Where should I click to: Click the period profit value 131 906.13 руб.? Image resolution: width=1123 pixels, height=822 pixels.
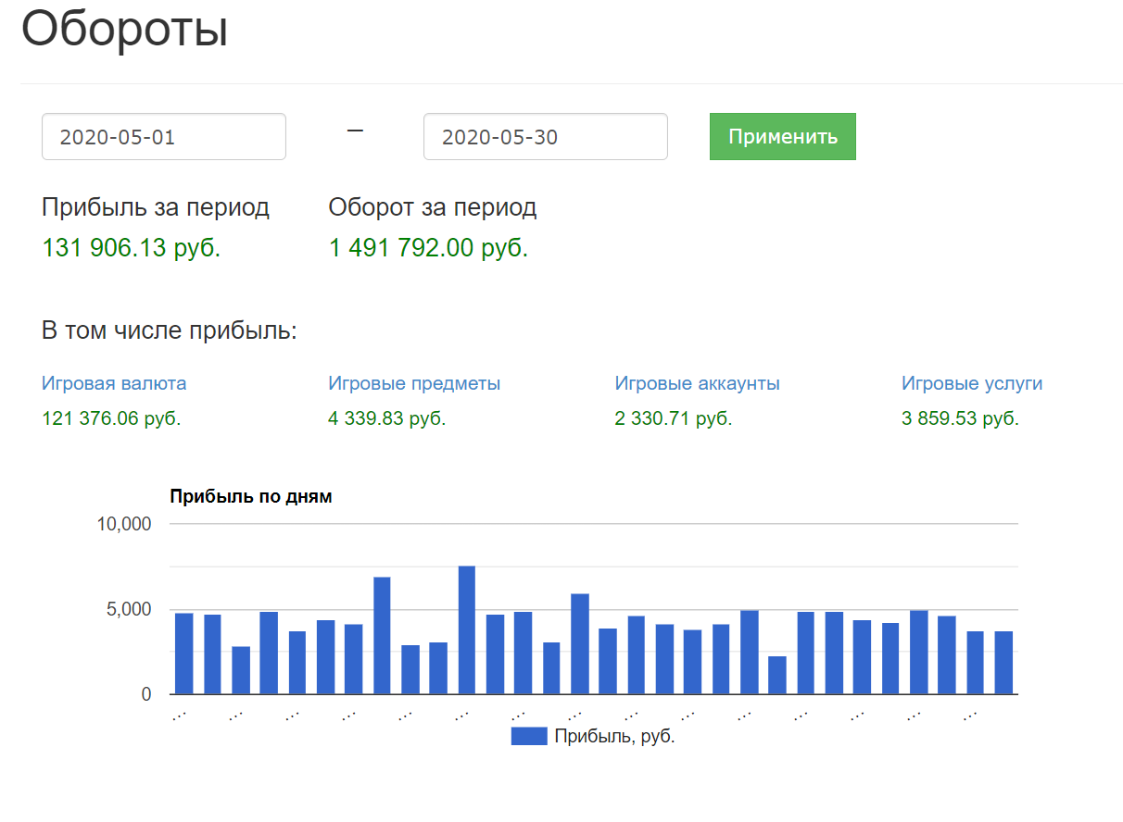[x=132, y=248]
